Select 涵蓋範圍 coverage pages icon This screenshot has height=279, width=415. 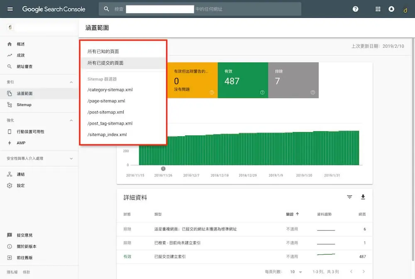[x=10, y=93]
